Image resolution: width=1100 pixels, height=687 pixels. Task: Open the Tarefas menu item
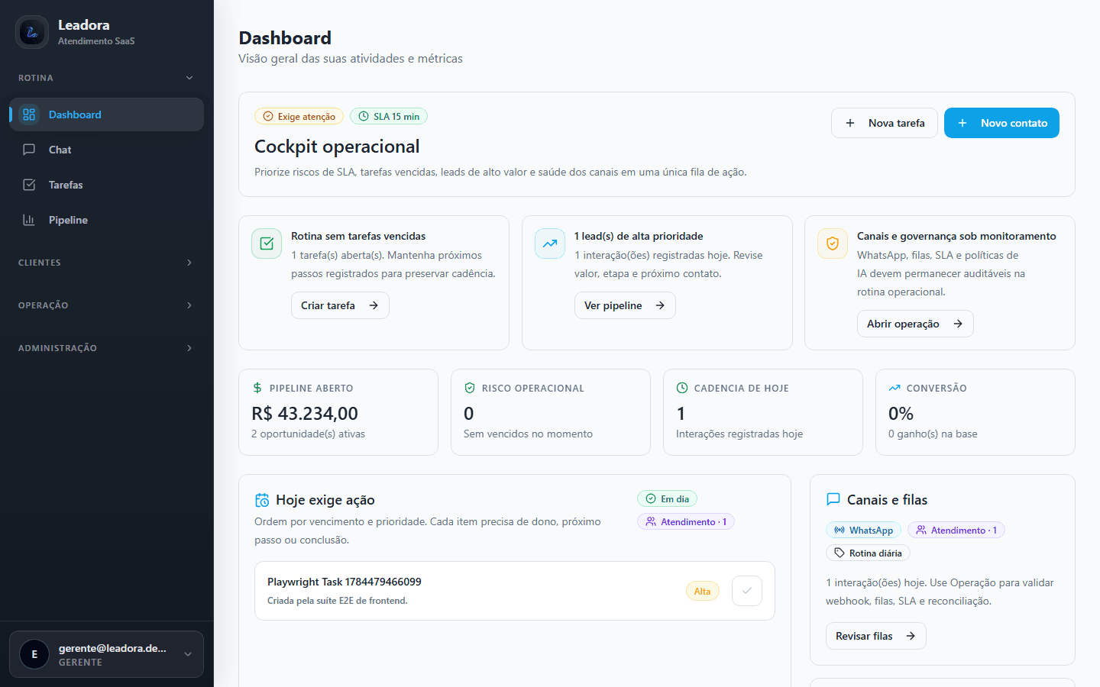106,185
